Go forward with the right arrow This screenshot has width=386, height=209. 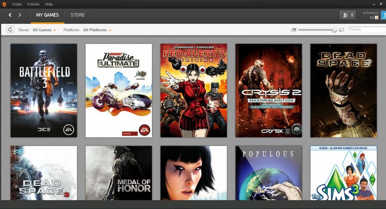(x=20, y=15)
